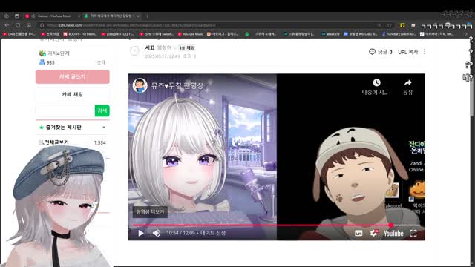Click the share arrow icon
This screenshot has height=267, width=475.
(x=408, y=82)
